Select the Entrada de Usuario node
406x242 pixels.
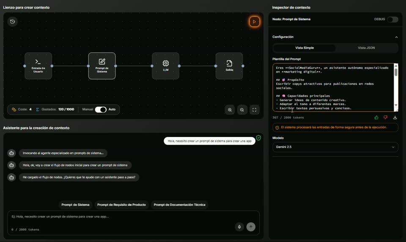[38, 66]
